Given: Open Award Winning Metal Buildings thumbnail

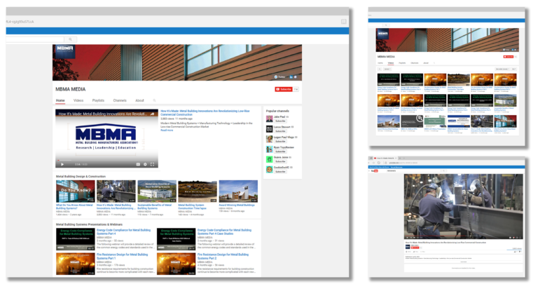Looking at the screenshot, I should click(238, 191).
